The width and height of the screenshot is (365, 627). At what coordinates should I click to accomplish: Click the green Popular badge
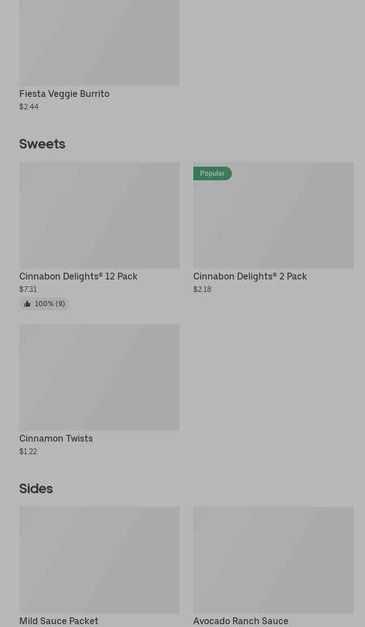click(x=213, y=173)
